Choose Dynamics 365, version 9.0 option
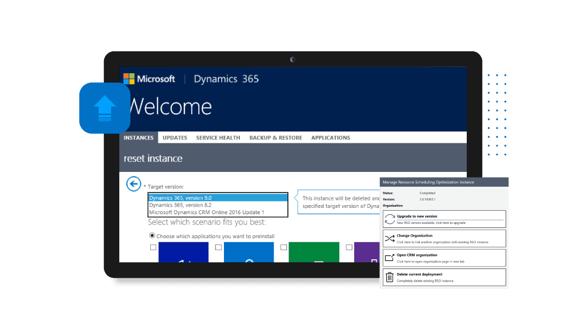585x329 pixels. pyautogui.click(x=217, y=198)
